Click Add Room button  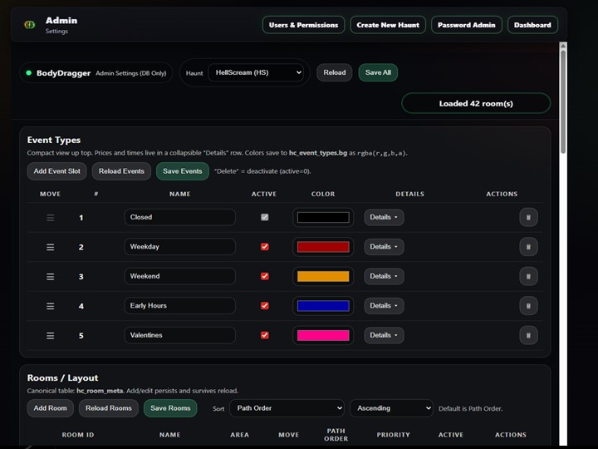(x=50, y=408)
